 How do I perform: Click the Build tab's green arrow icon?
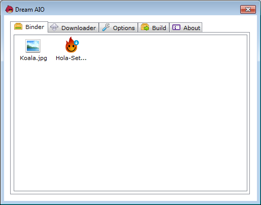145,27
